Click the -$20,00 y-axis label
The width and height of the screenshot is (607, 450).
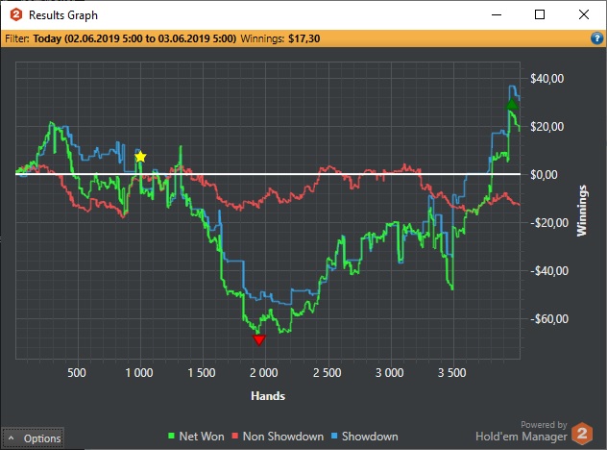pos(549,223)
